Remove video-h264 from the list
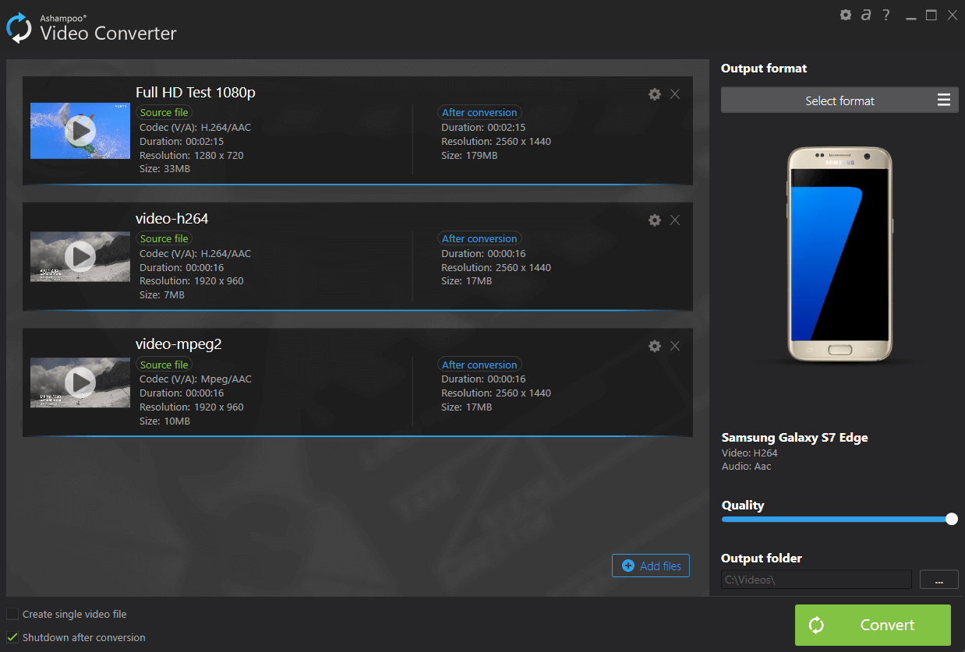The image size is (965, 652). (x=675, y=220)
